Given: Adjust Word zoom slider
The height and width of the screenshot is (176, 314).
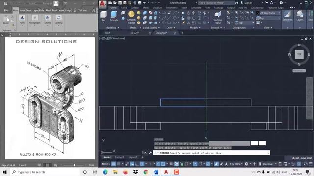Looking at the screenshot, I should (x=74, y=165).
